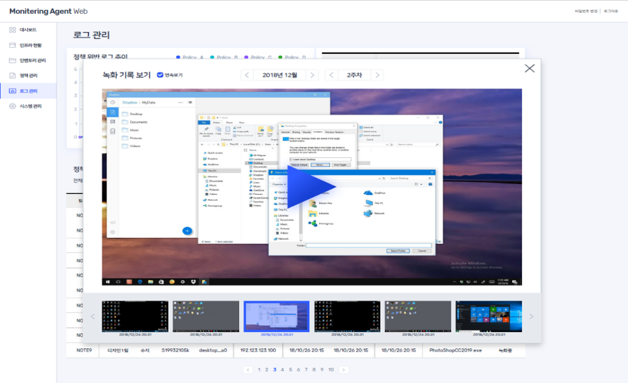Select the 인벤토리 관리 folder icon

tap(13, 60)
